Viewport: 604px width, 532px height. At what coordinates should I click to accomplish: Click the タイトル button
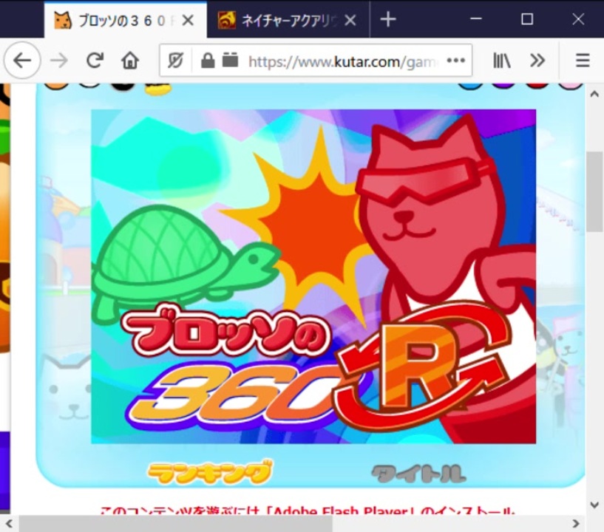(418, 474)
